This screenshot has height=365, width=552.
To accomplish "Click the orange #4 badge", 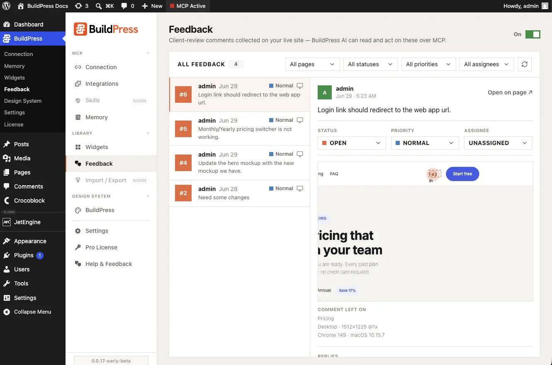I will (x=183, y=163).
